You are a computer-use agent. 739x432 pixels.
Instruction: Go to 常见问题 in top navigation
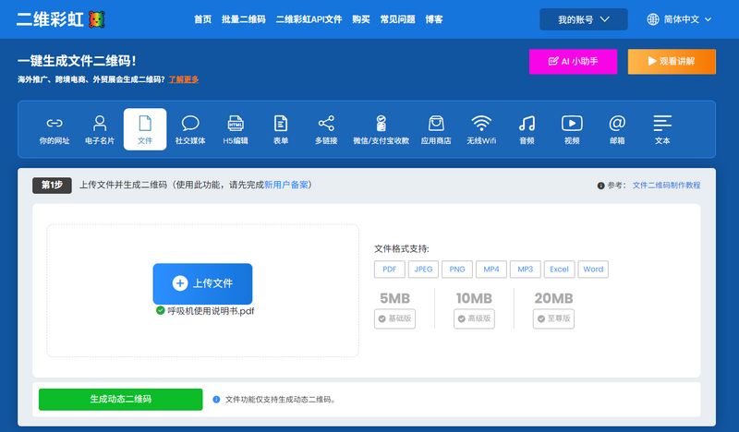tap(397, 19)
